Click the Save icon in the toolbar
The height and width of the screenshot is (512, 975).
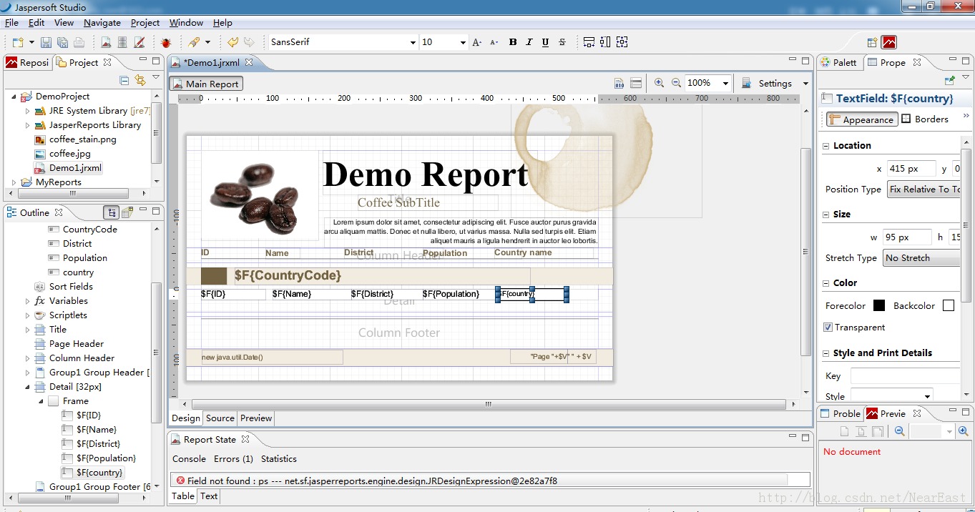pyautogui.click(x=46, y=41)
